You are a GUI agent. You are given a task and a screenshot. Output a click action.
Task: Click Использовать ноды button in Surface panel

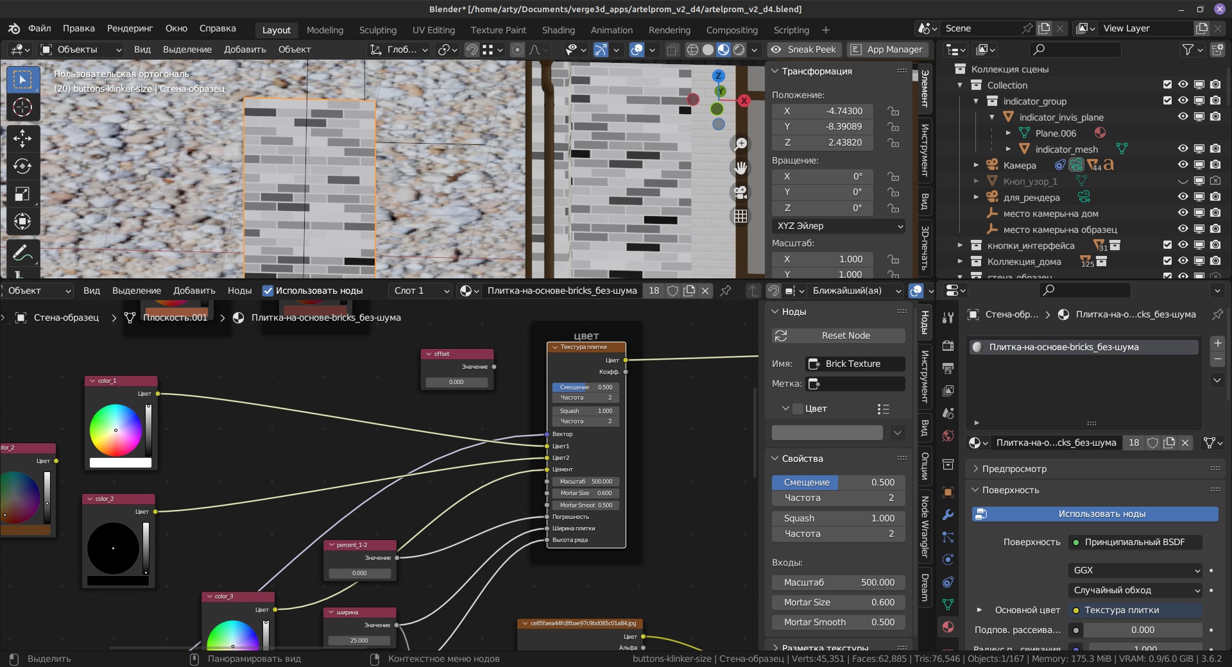pyautogui.click(x=1095, y=514)
